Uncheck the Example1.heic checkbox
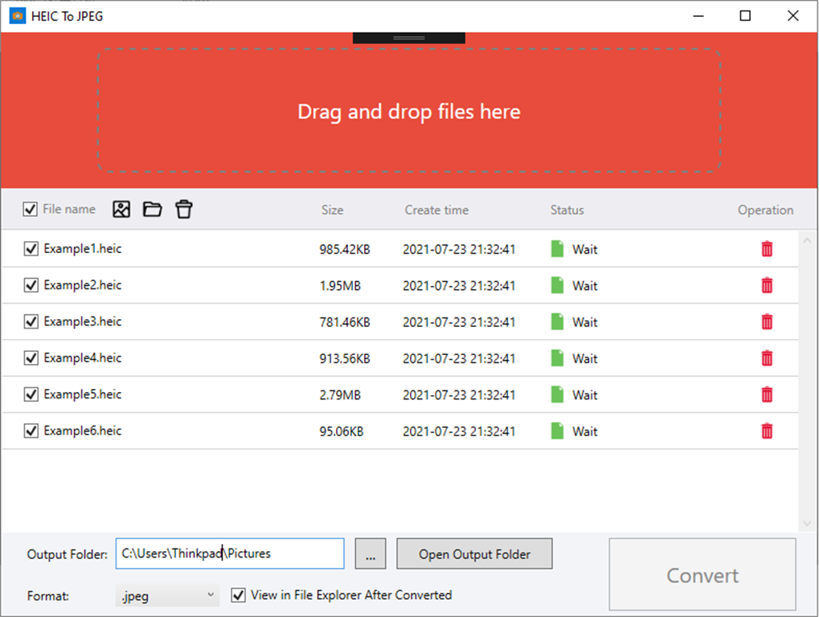The width and height of the screenshot is (819, 617). point(31,248)
